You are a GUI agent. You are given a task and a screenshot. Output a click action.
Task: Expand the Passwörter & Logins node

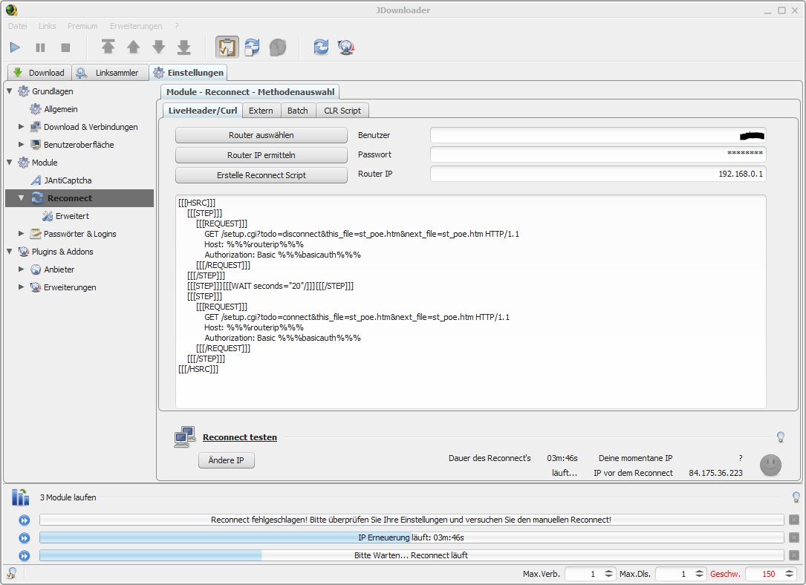coord(21,233)
